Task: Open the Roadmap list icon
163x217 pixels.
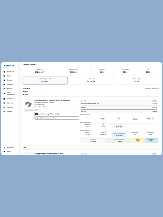Action: 4,103
